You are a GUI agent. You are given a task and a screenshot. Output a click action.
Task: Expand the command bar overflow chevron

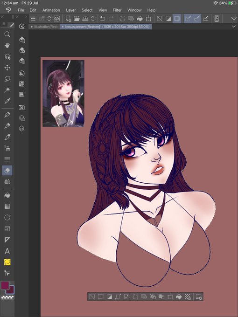(233, 19)
